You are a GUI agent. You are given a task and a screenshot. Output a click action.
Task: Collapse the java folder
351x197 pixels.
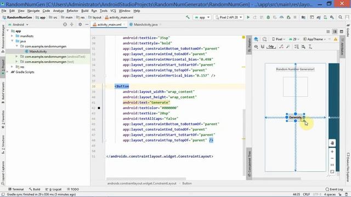pos(12,41)
